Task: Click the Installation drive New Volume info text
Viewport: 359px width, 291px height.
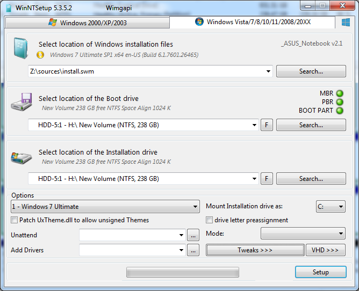Action: 106,162
